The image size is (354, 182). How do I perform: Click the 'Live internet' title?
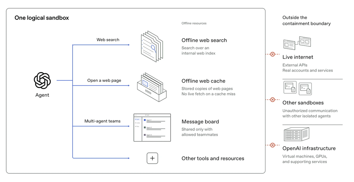pos(298,57)
